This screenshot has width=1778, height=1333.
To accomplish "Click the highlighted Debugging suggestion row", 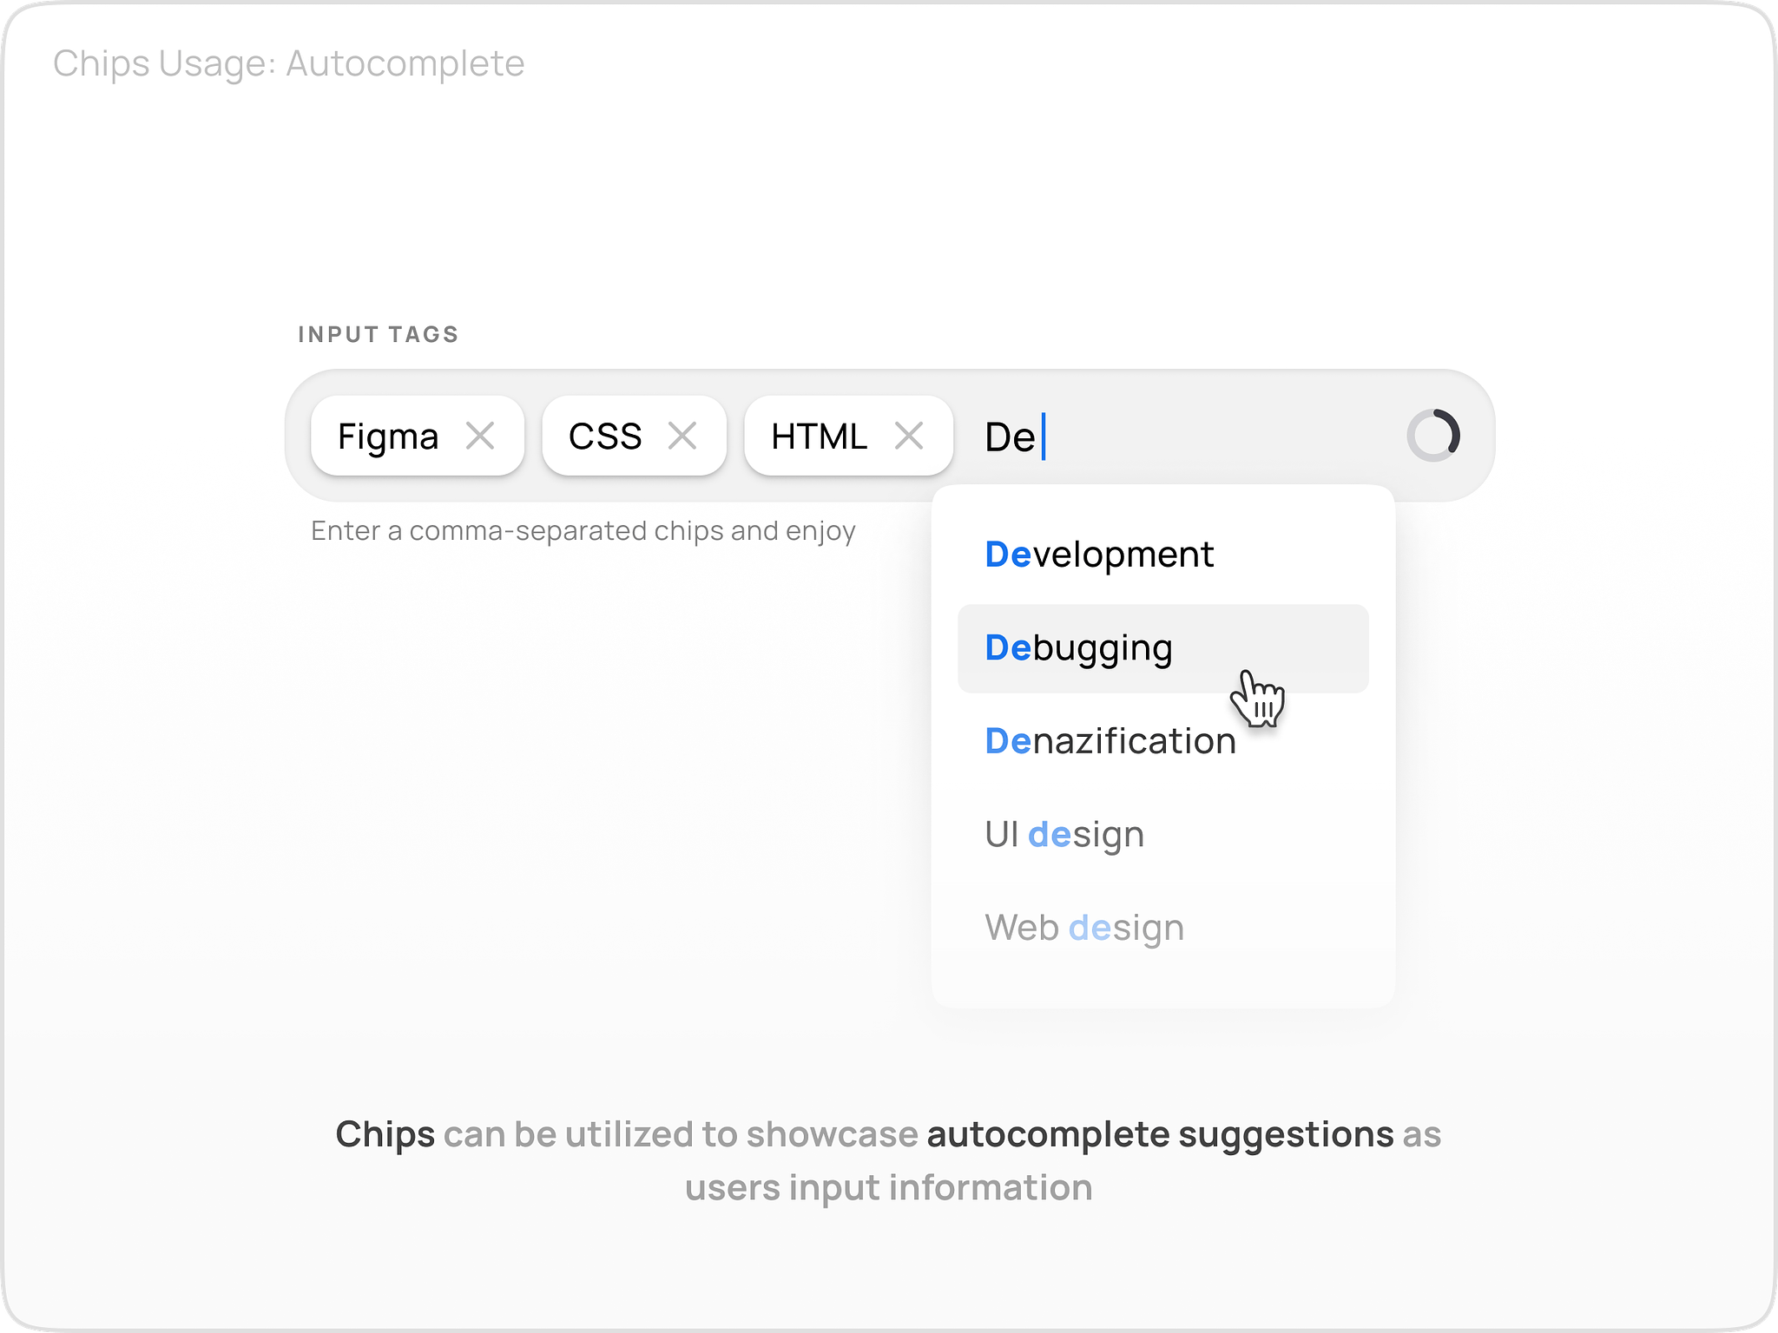I will click(x=1163, y=647).
